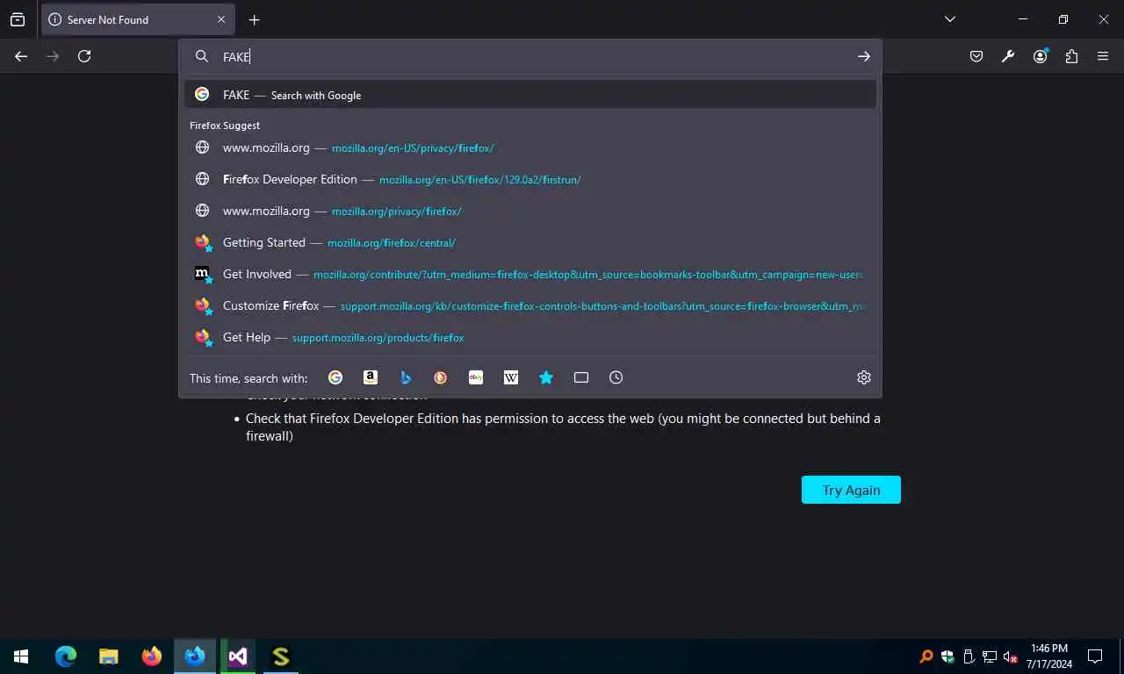Viewport: 1124px width, 674px height.
Task: Search this time with Amazon icon
Action: click(x=371, y=377)
